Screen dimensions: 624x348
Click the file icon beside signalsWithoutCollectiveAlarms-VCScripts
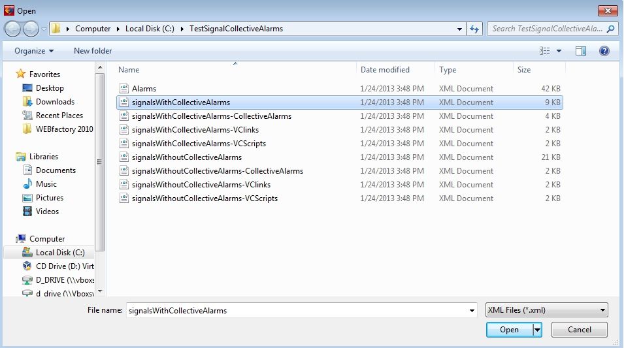[x=124, y=198]
